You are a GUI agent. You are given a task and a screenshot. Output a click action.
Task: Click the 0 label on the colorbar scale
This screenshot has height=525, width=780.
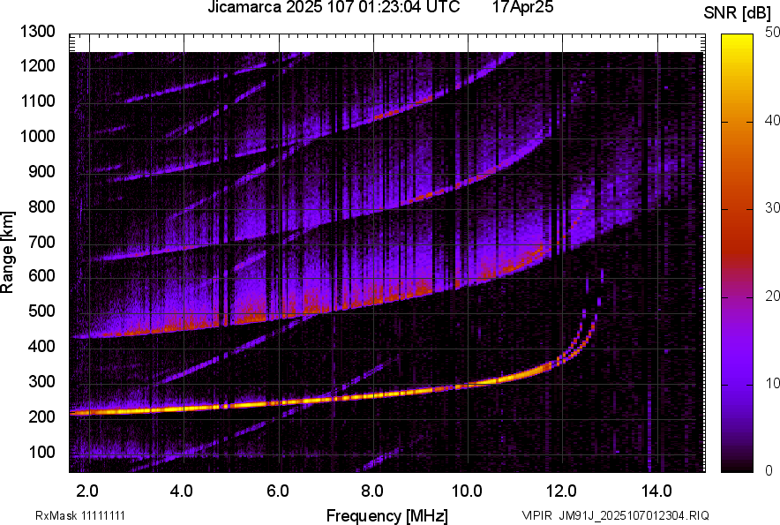(769, 470)
